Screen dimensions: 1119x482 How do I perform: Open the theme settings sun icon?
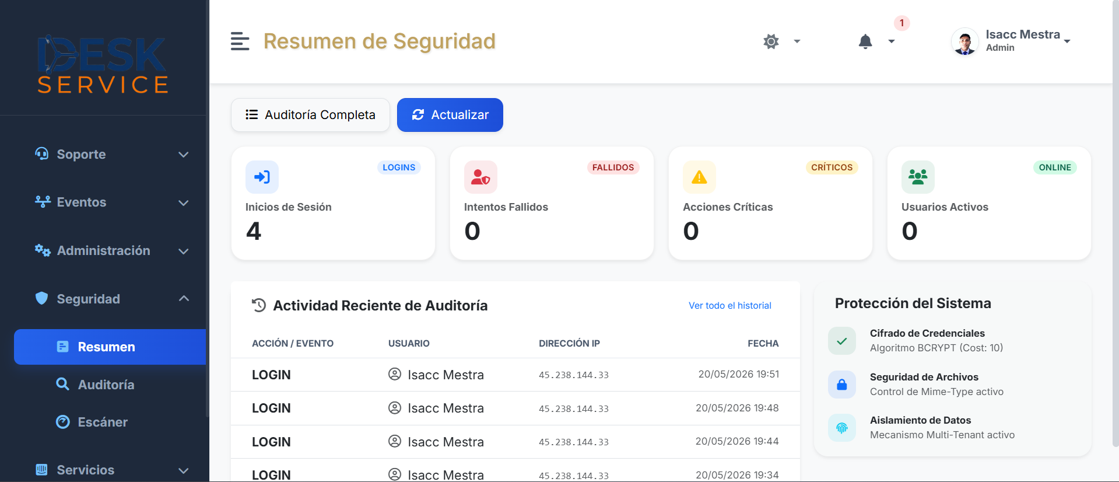pyautogui.click(x=771, y=41)
